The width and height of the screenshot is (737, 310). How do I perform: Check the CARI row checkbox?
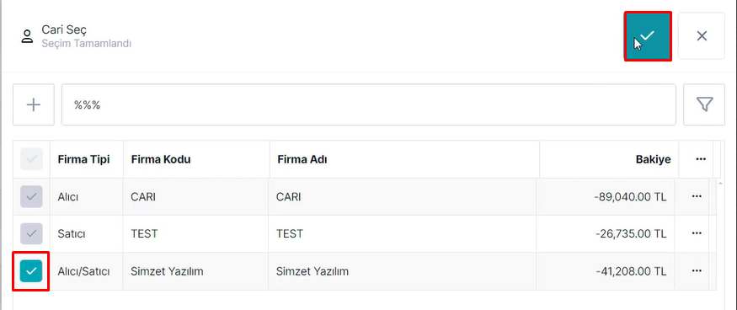pos(31,196)
